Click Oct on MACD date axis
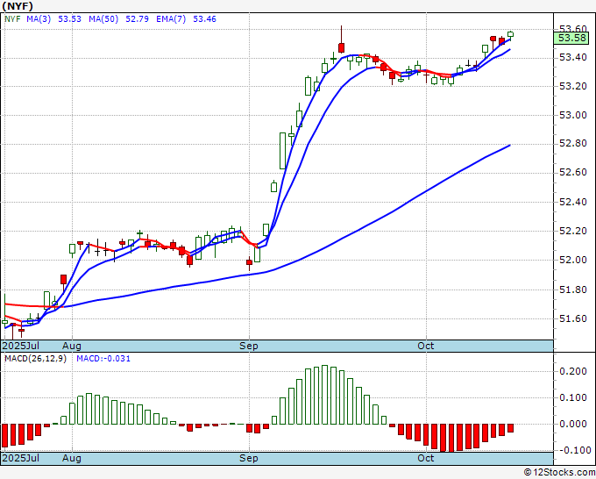 (425, 458)
